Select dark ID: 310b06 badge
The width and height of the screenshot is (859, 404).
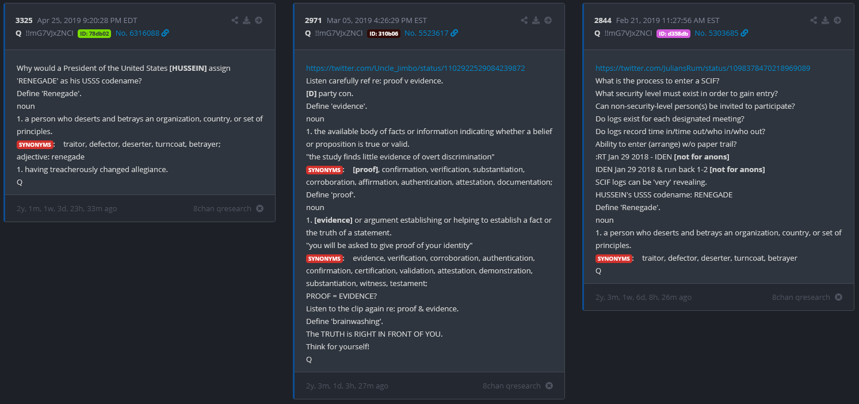click(383, 33)
